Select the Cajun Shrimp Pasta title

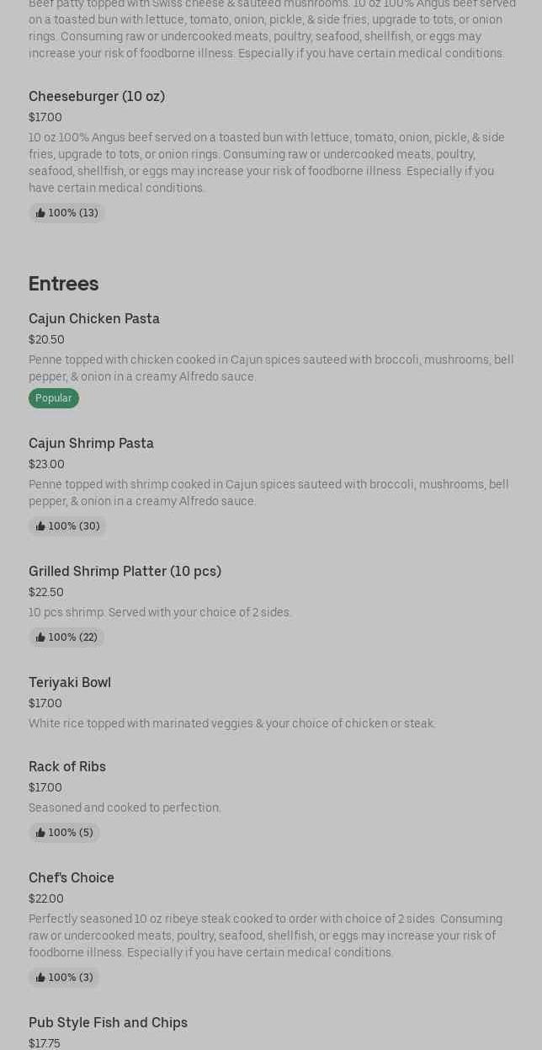click(x=91, y=443)
